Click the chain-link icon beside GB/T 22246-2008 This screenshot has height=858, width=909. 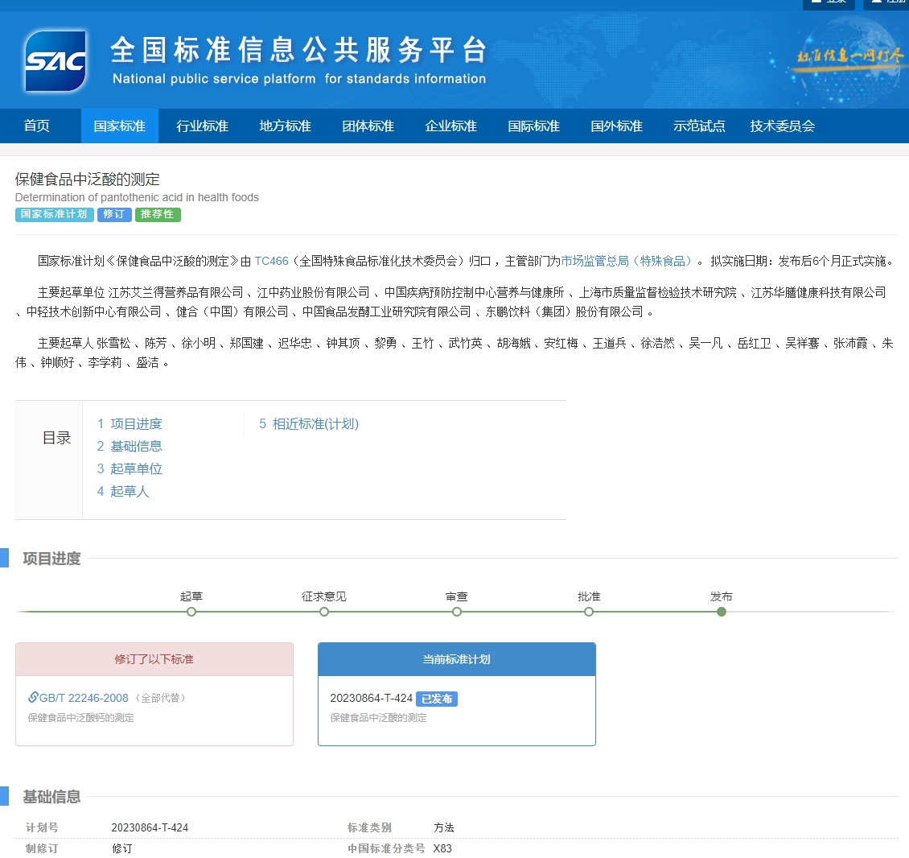[x=33, y=697]
